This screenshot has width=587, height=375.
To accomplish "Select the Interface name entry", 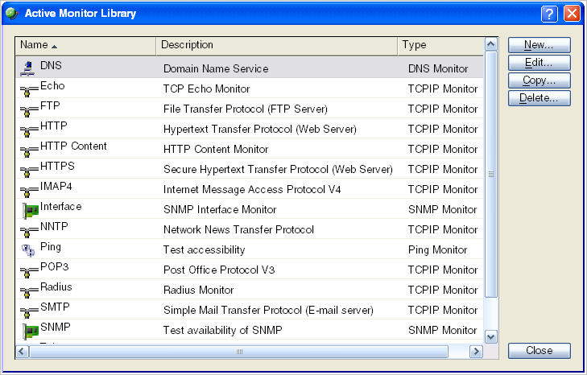I will (x=60, y=207).
